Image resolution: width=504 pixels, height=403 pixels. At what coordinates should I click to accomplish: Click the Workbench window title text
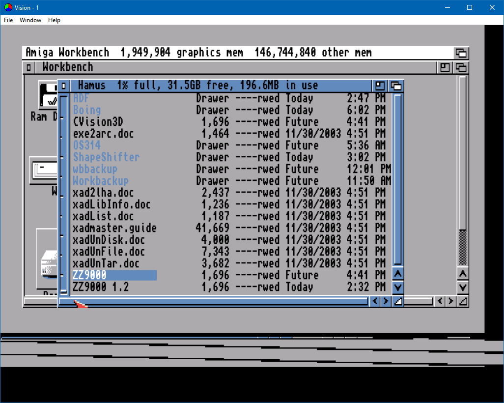(x=68, y=67)
